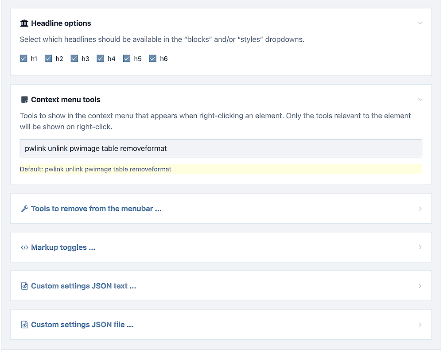The image size is (443, 352).
Task: Open the 'Custom settings JSON file' title
Action: (82, 325)
